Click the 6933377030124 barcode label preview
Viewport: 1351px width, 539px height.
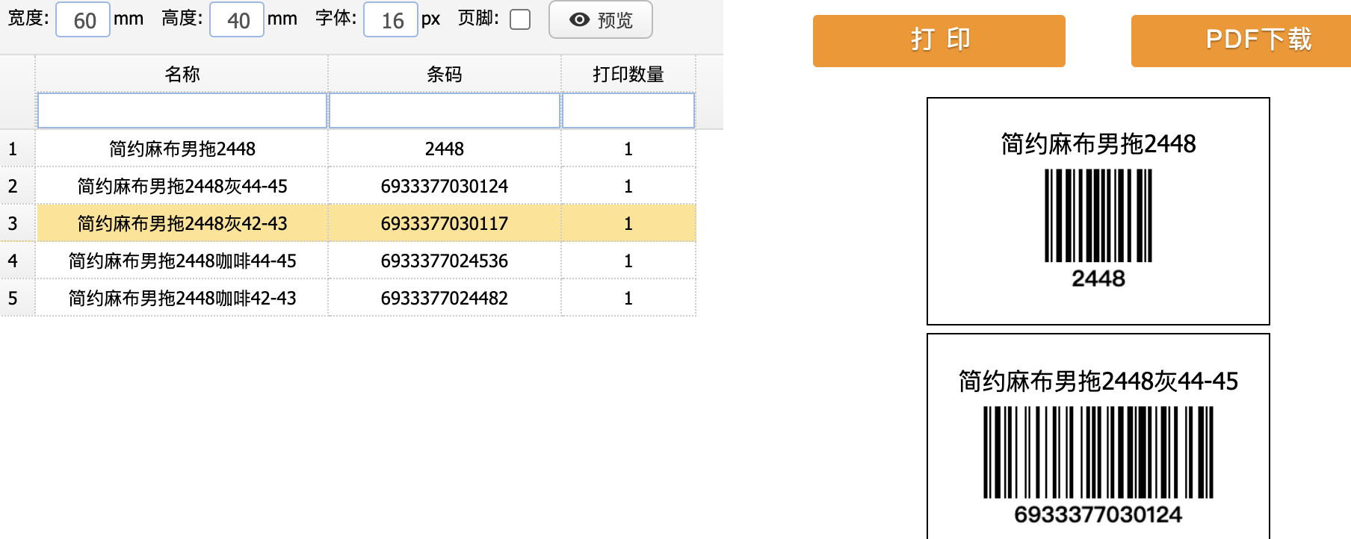click(x=1098, y=448)
